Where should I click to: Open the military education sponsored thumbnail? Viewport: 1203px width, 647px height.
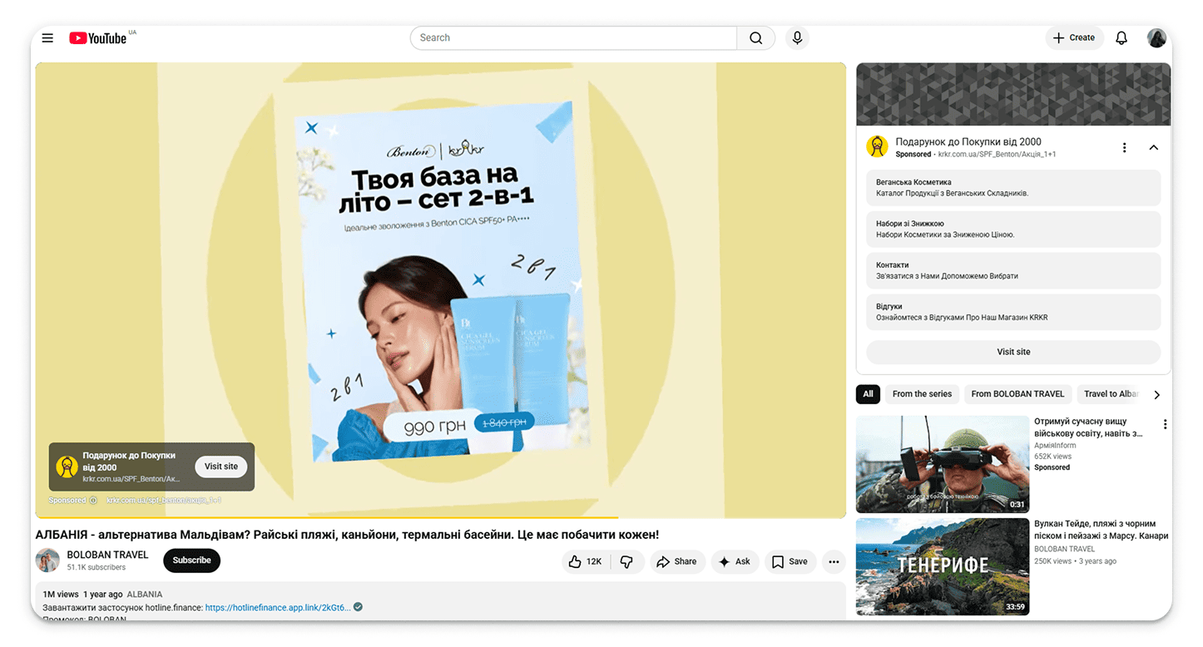943,464
